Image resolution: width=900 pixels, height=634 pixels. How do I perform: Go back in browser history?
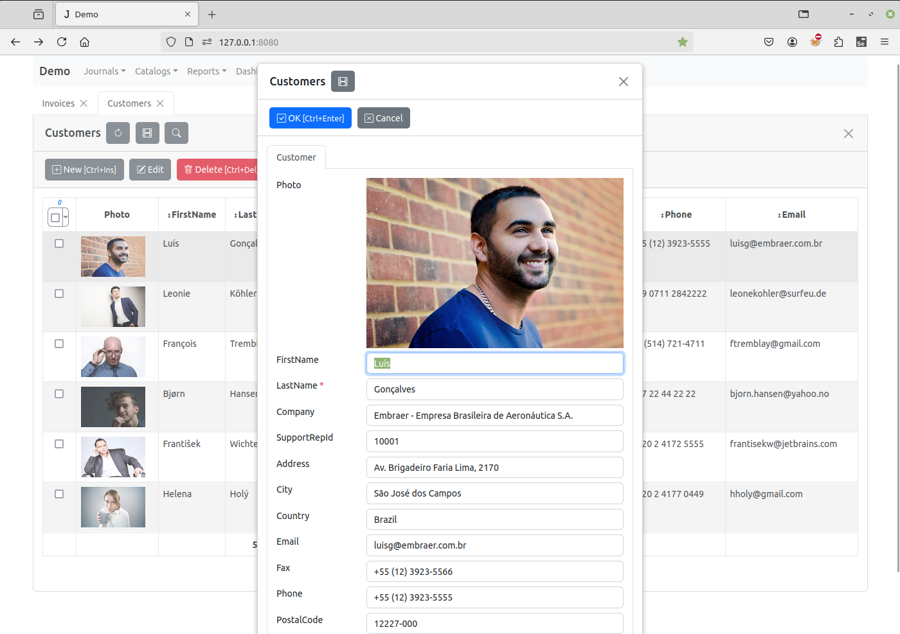[x=15, y=42]
